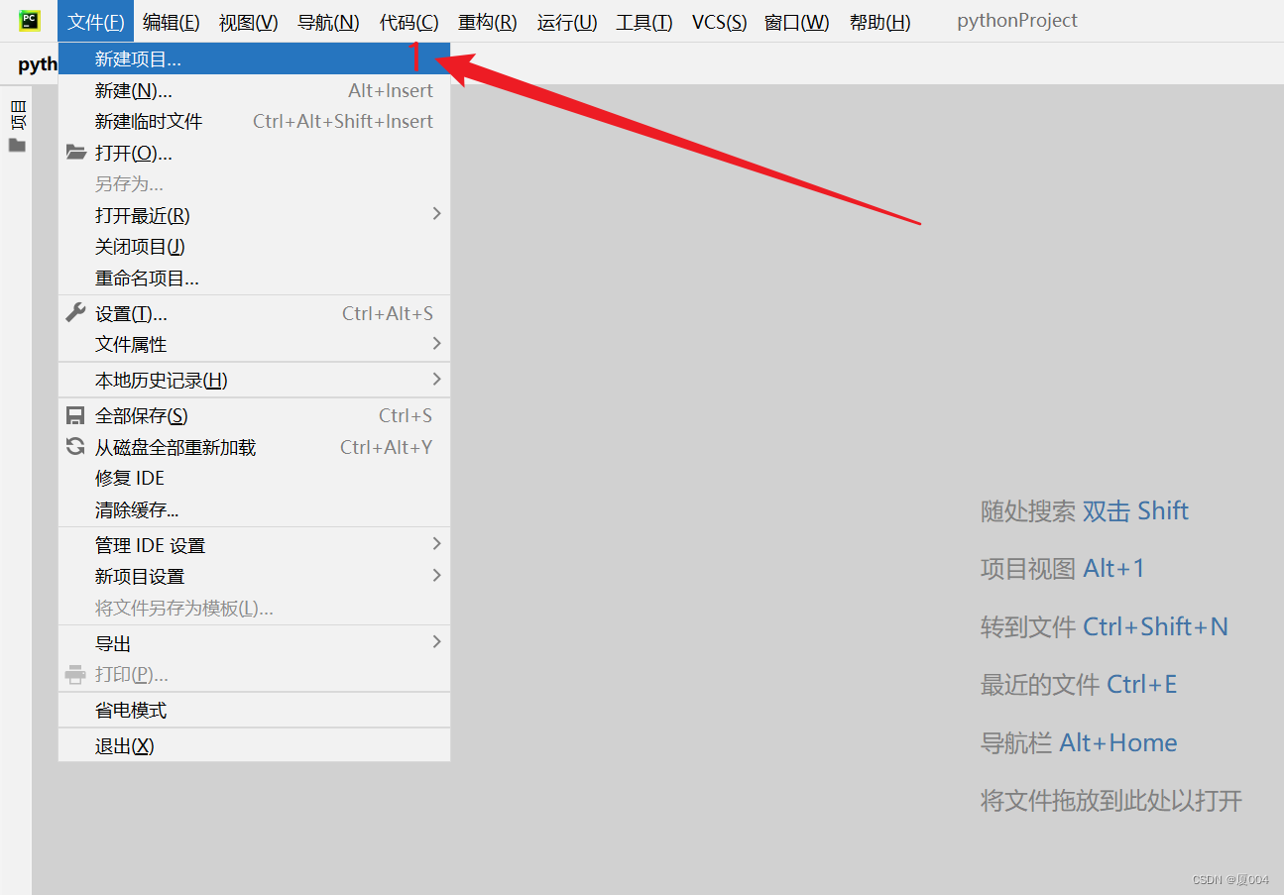Viewport: 1284px width, 895px height.
Task: Click the folder icon in left sidebar
Action: coord(17,145)
